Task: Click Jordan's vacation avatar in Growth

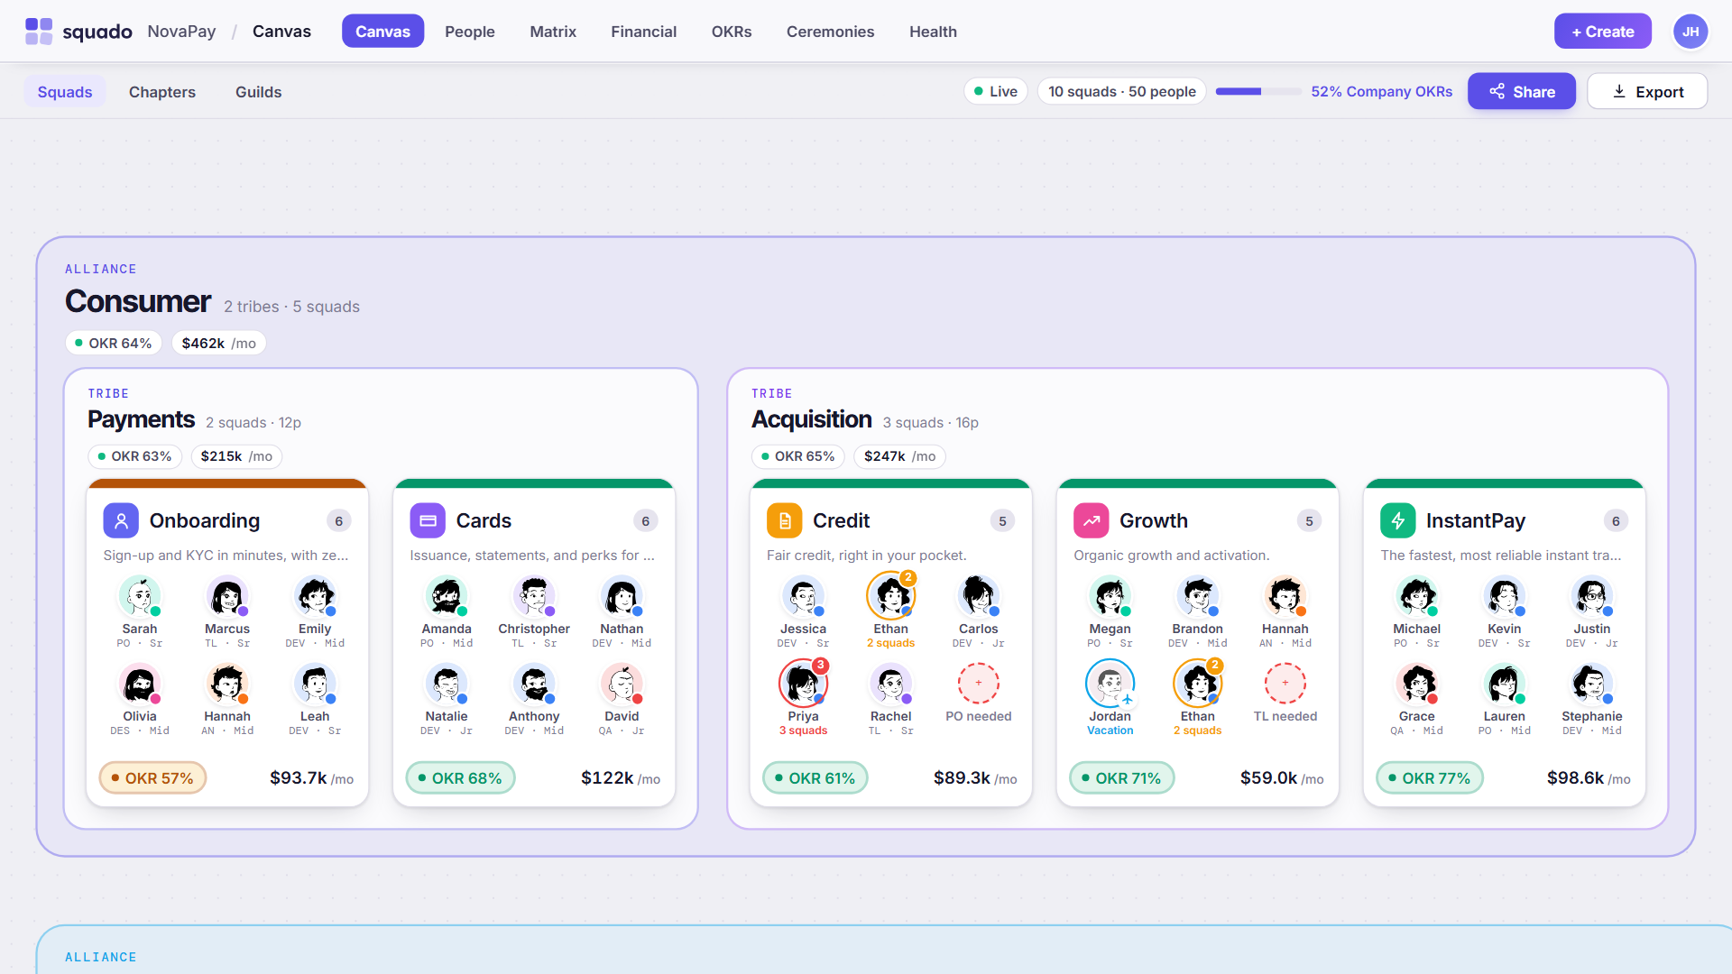Action: click(x=1110, y=684)
